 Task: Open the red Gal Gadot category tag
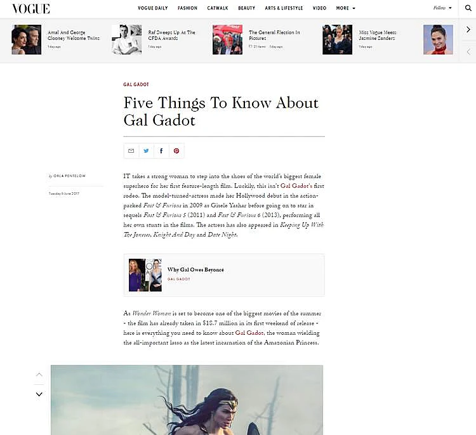[136, 84]
